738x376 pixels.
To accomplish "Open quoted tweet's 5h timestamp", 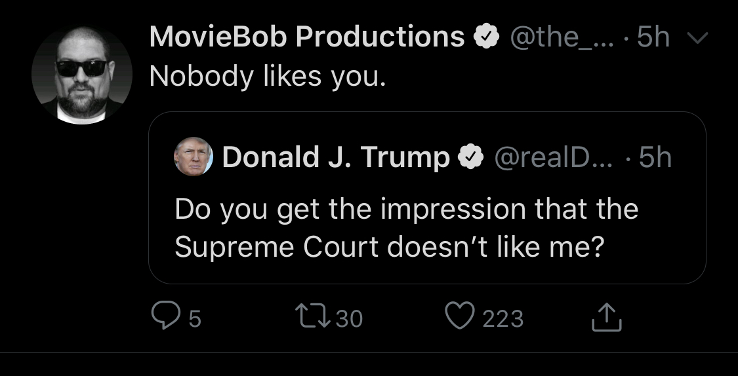I will pos(655,157).
